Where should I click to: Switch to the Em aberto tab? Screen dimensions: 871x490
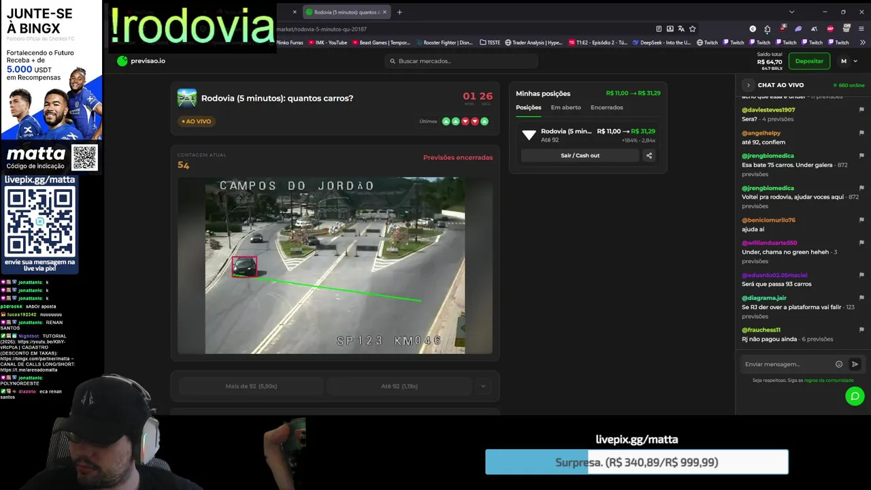[x=566, y=108]
